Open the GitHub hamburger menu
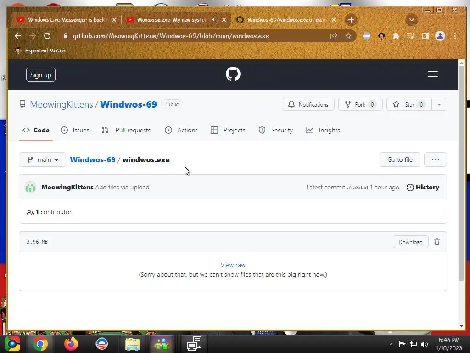470x353 pixels. pyautogui.click(x=432, y=74)
